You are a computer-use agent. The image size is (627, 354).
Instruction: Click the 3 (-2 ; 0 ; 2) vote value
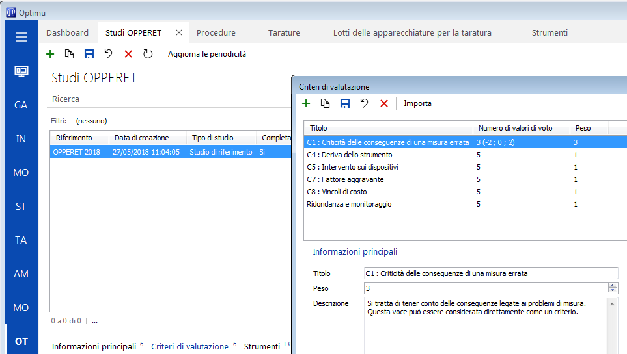click(495, 142)
